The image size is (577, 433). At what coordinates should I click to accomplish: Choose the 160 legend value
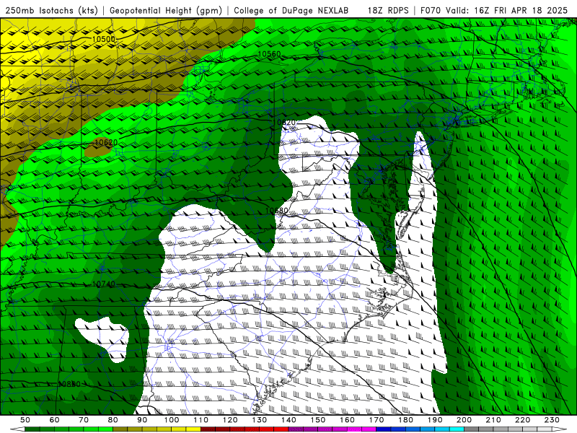tap(348, 420)
